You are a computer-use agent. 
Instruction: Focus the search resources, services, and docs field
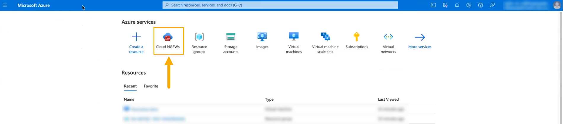coord(280,5)
